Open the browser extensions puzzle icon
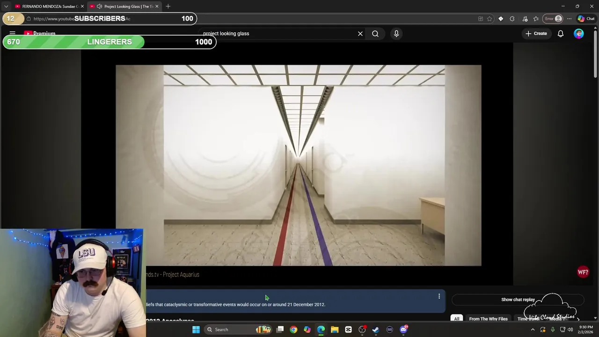Image resolution: width=599 pixels, height=337 pixels. [x=512, y=19]
